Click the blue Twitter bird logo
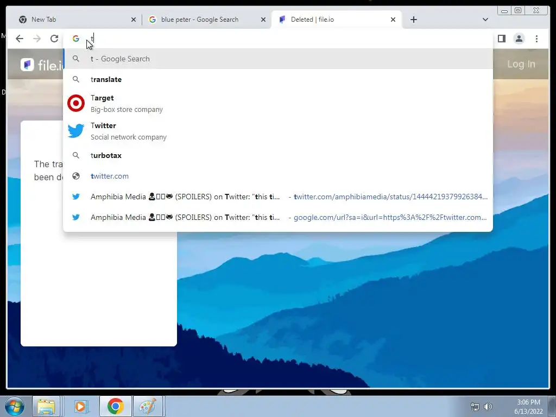 [x=76, y=131]
